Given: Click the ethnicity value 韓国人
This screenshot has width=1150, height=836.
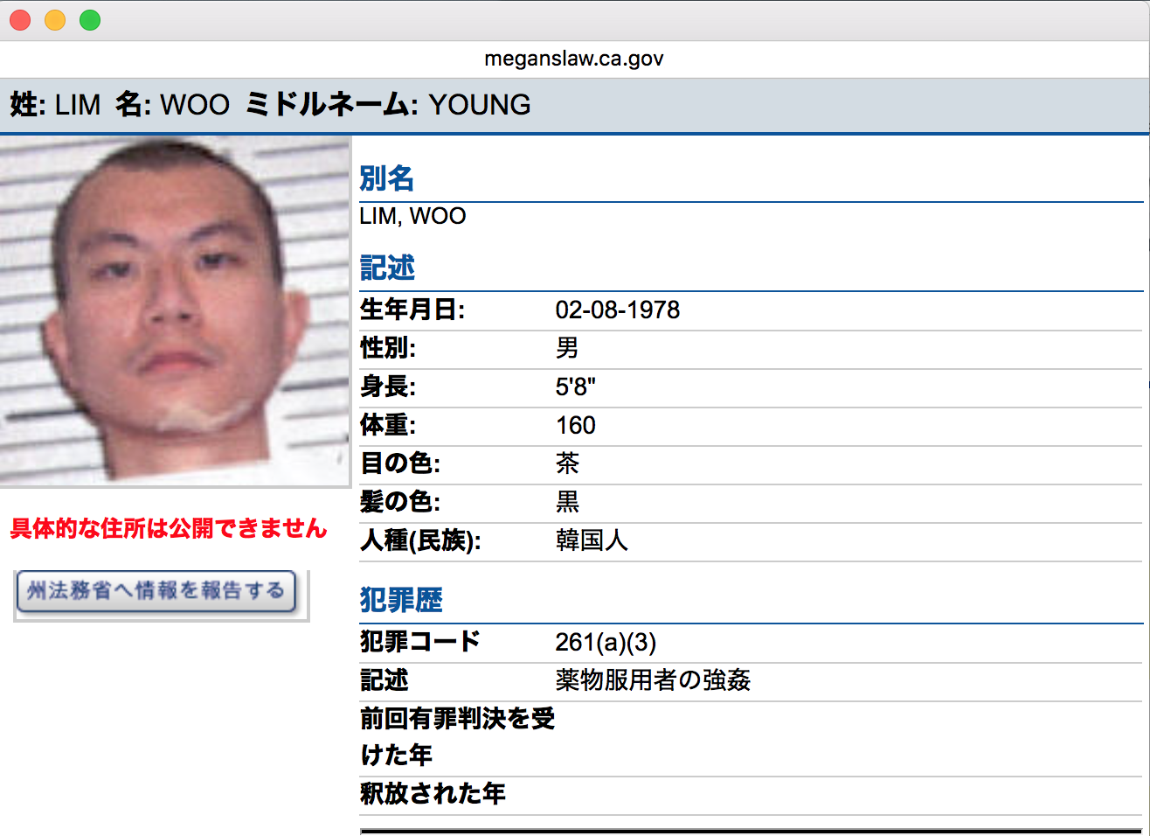Looking at the screenshot, I should pyautogui.click(x=592, y=541).
